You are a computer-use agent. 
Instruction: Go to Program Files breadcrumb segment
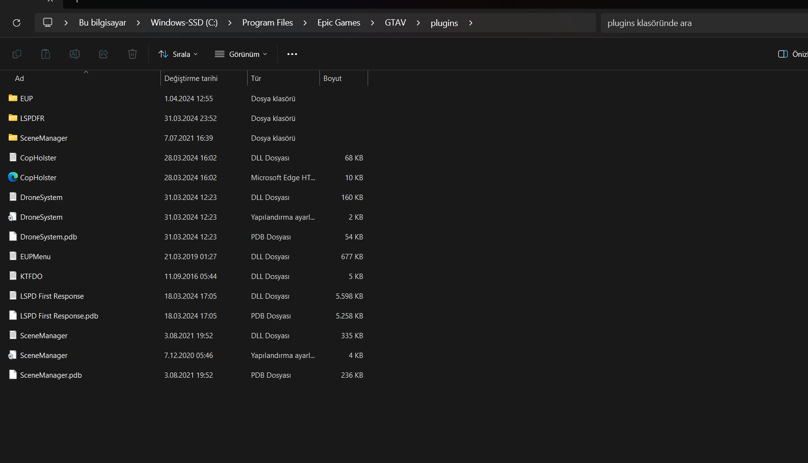tap(267, 23)
